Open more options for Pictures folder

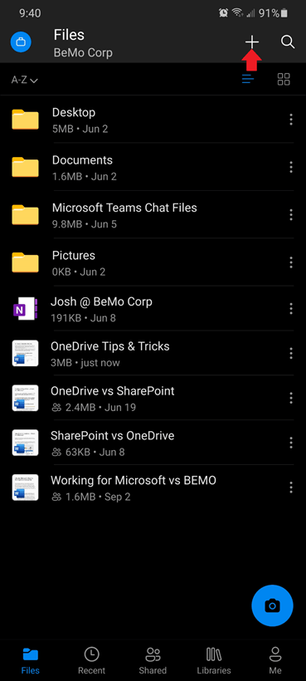coord(291,262)
